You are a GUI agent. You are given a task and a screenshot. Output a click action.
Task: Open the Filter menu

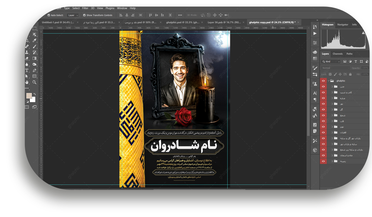tap(85, 8)
